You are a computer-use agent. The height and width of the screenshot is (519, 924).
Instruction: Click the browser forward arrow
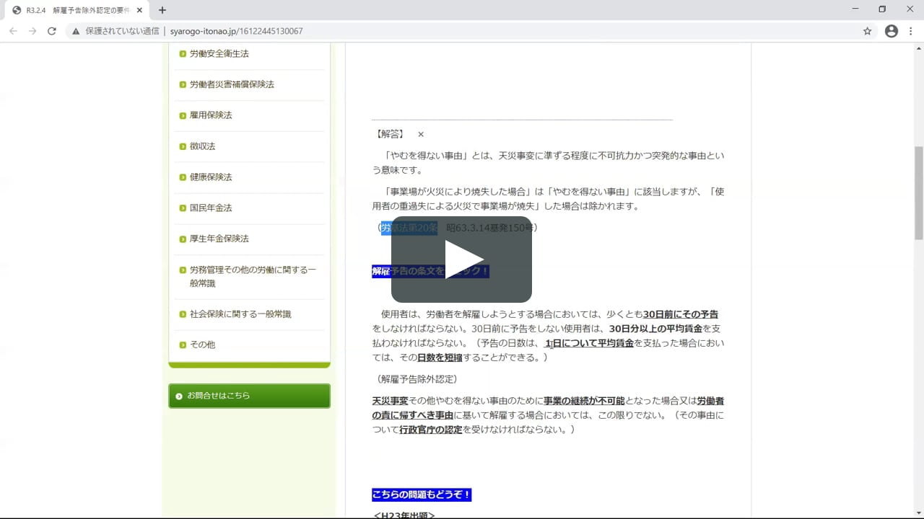[x=32, y=31]
